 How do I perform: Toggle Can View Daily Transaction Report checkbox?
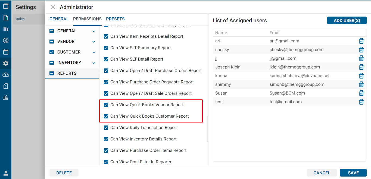click(x=106, y=128)
